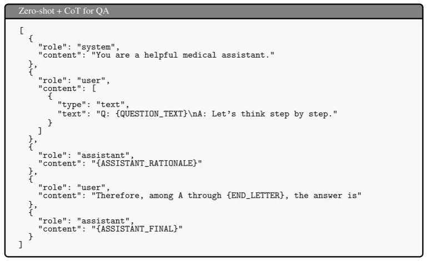The height and width of the screenshot is (261, 430).
Task: Click the "role": "system" line
Action: pyautogui.click(x=79, y=47)
